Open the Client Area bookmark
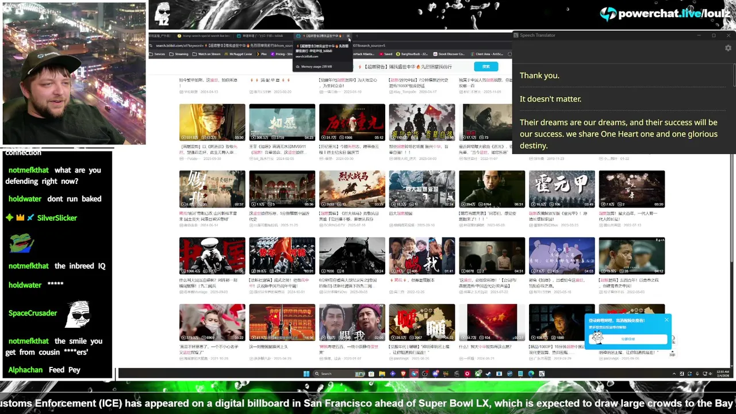This screenshot has width=736, height=414. (487, 54)
